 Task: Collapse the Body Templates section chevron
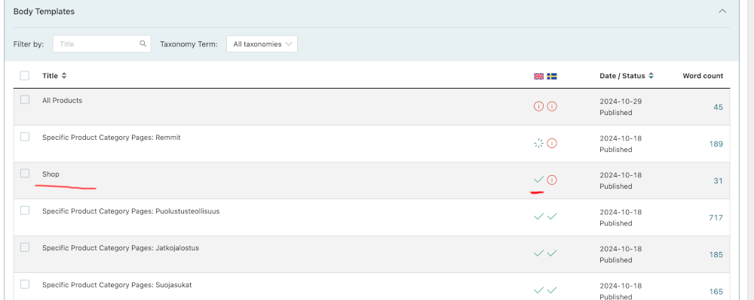pyautogui.click(x=722, y=11)
